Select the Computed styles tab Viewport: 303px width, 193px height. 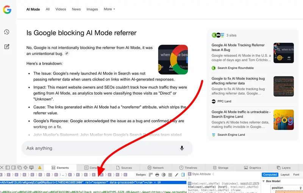tap(270, 175)
